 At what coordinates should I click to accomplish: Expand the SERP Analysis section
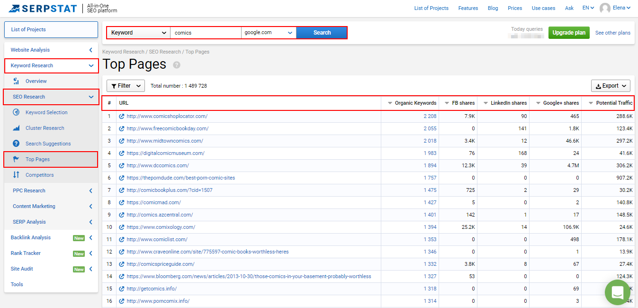[51, 222]
